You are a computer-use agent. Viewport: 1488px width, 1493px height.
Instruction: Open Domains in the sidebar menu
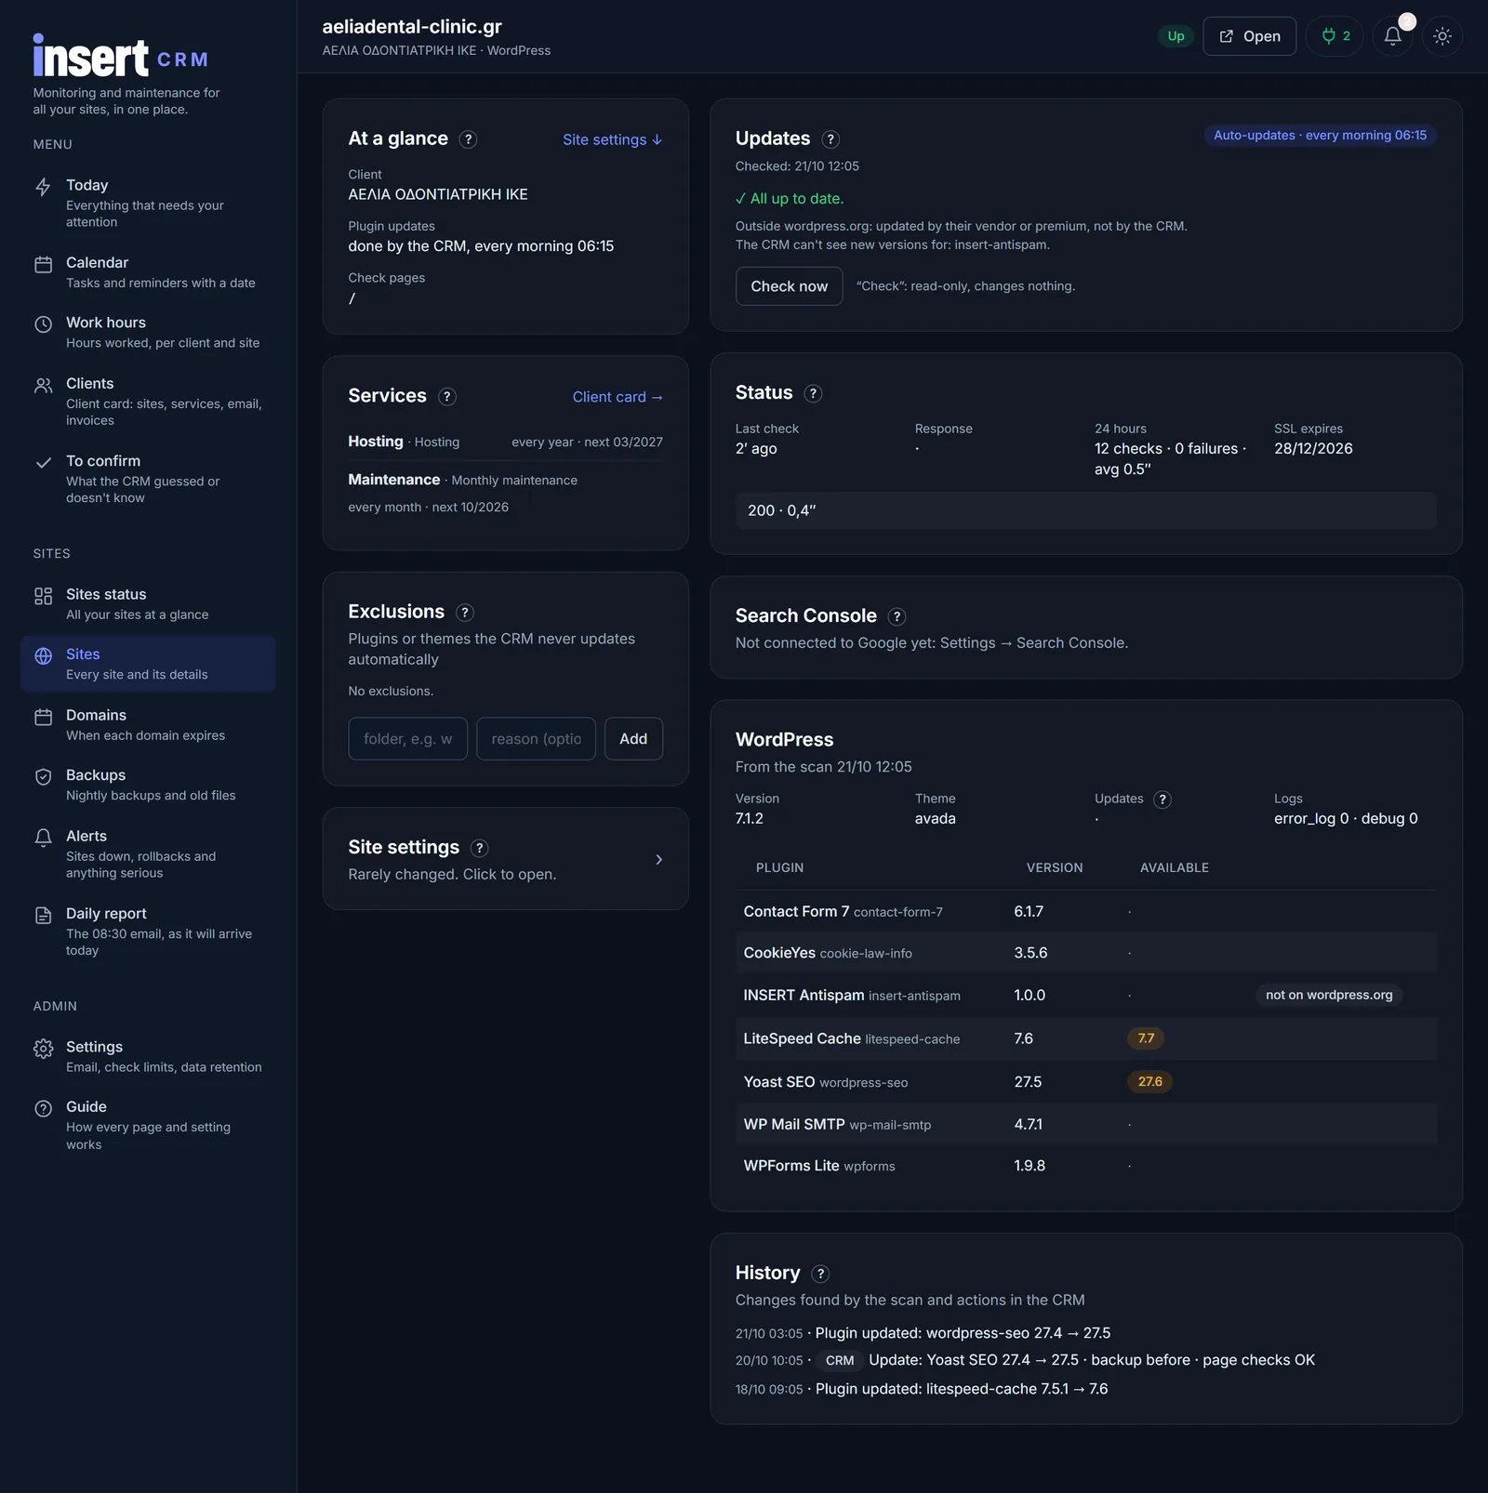point(148,724)
